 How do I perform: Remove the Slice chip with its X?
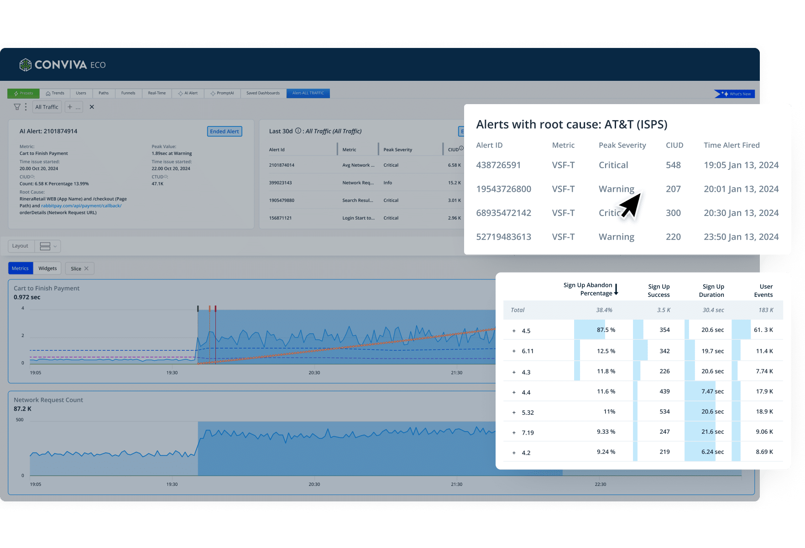pyautogui.click(x=86, y=269)
